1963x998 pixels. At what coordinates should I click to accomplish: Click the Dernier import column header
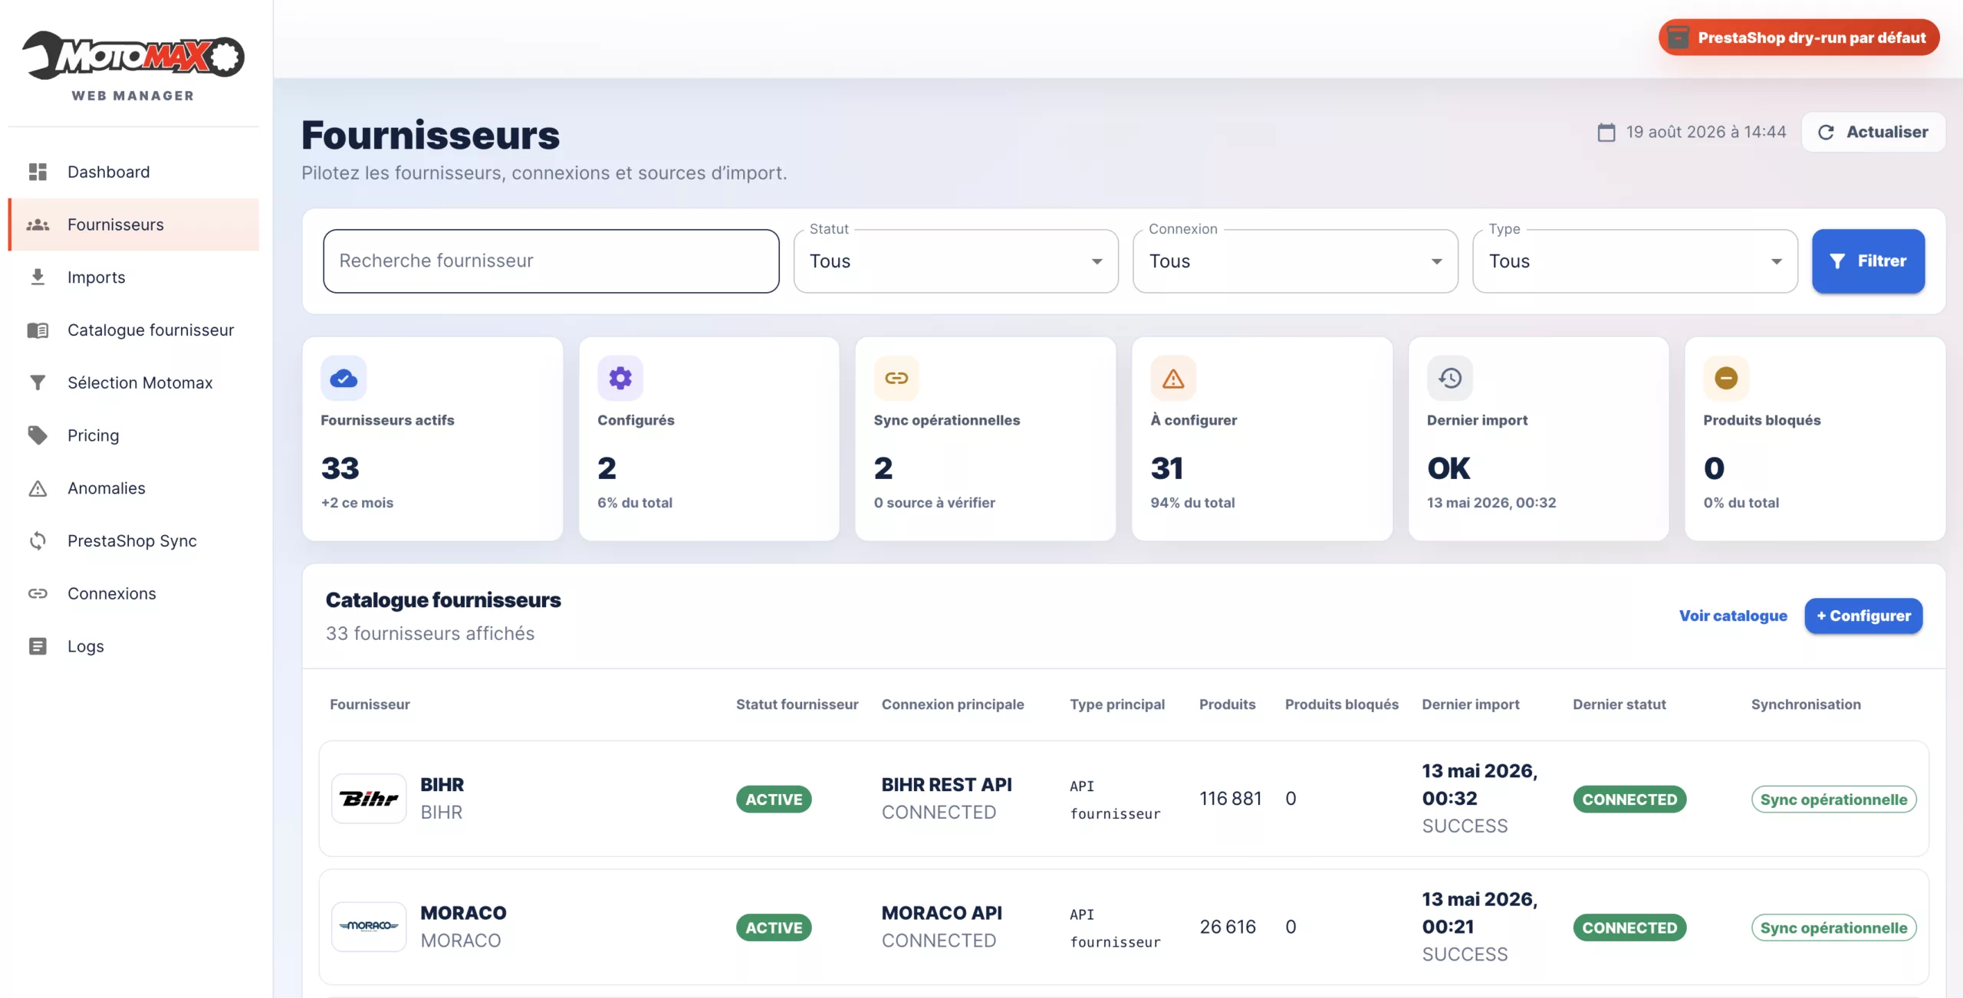(x=1470, y=704)
